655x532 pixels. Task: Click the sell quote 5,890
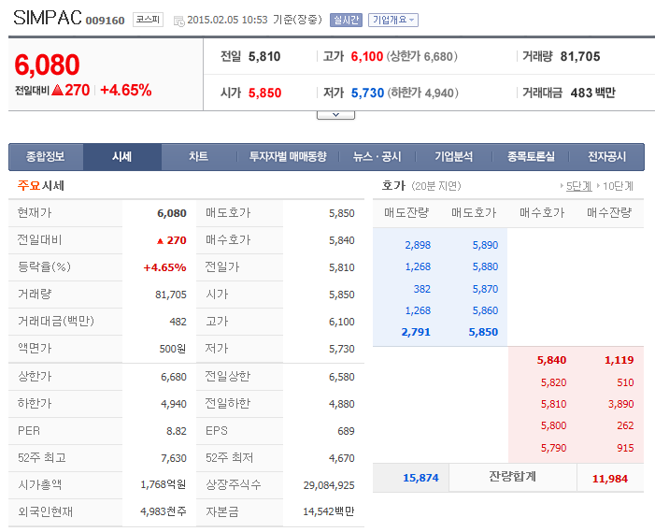pyautogui.click(x=485, y=245)
